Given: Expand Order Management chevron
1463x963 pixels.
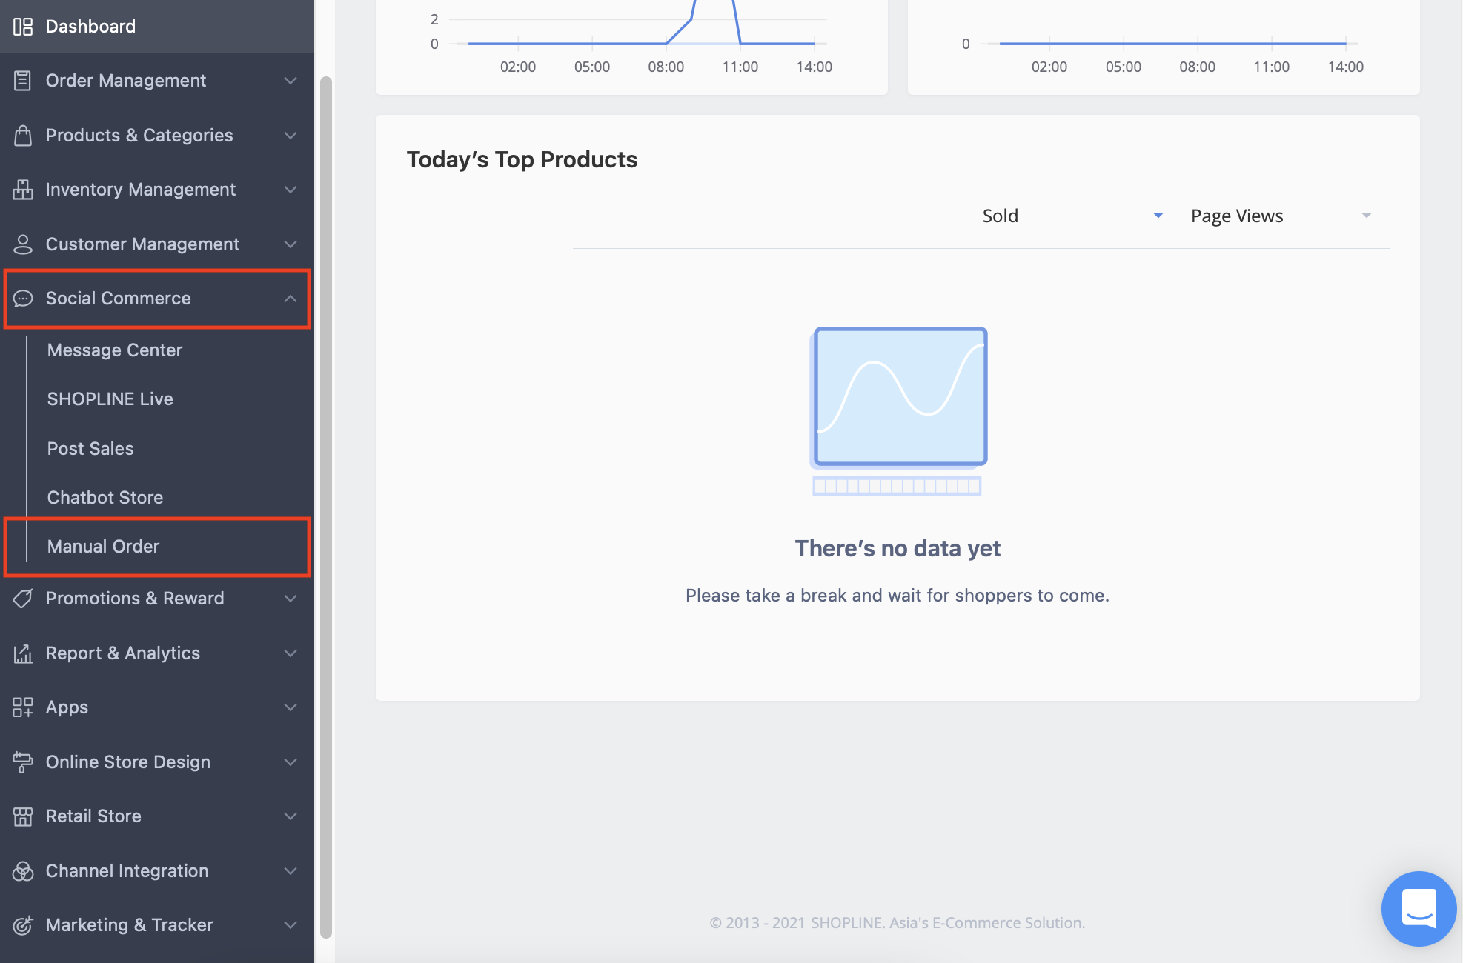Looking at the screenshot, I should coord(291,81).
